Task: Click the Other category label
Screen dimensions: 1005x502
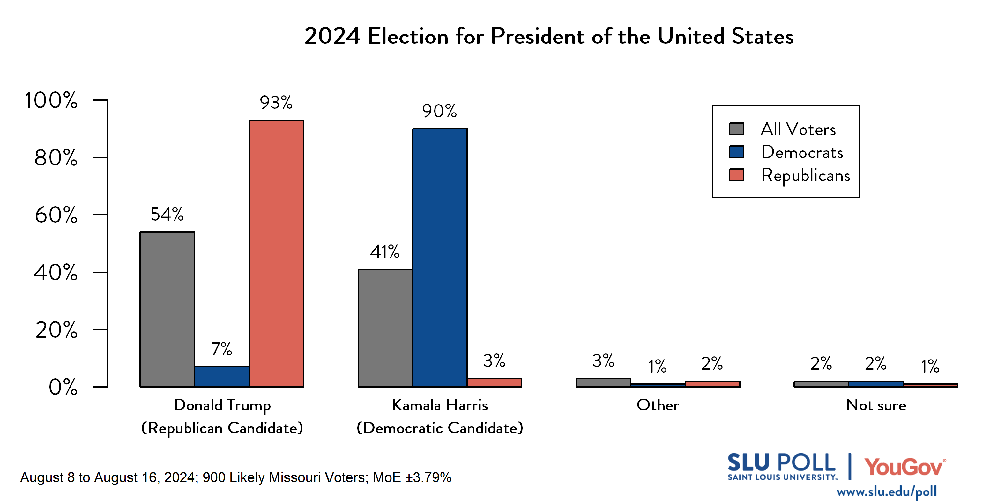Action: coord(657,405)
